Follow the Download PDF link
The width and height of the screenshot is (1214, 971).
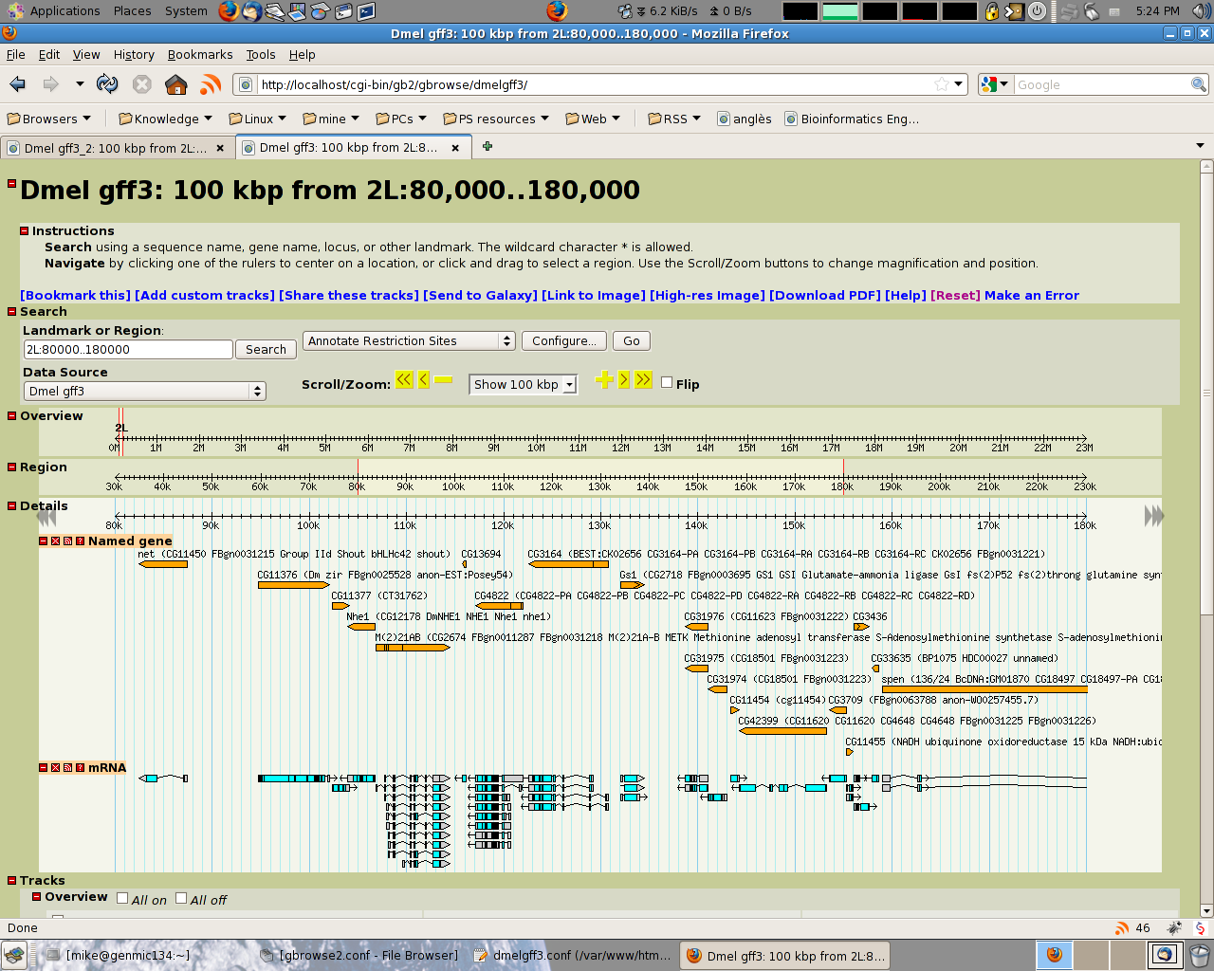tap(824, 295)
